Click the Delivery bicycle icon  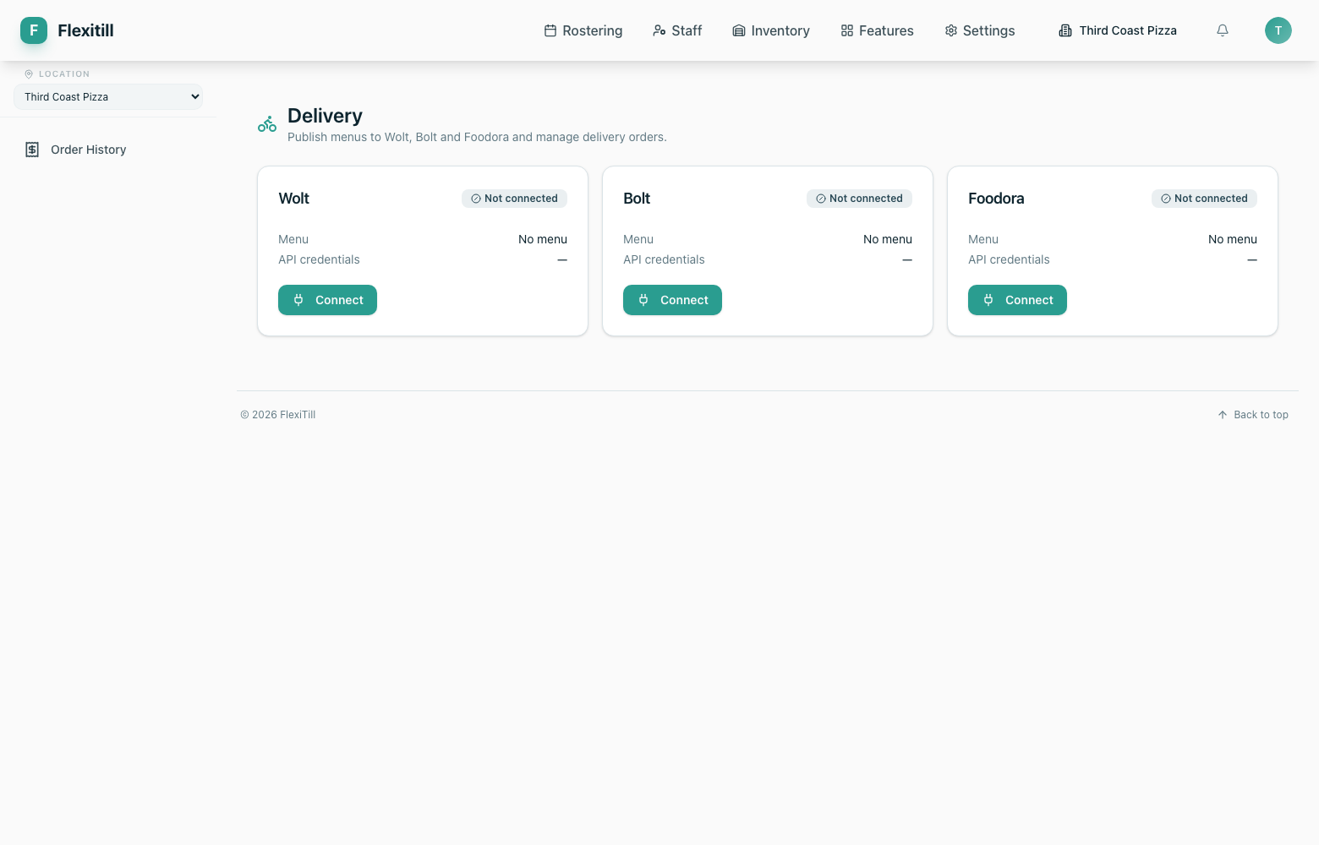click(267, 124)
